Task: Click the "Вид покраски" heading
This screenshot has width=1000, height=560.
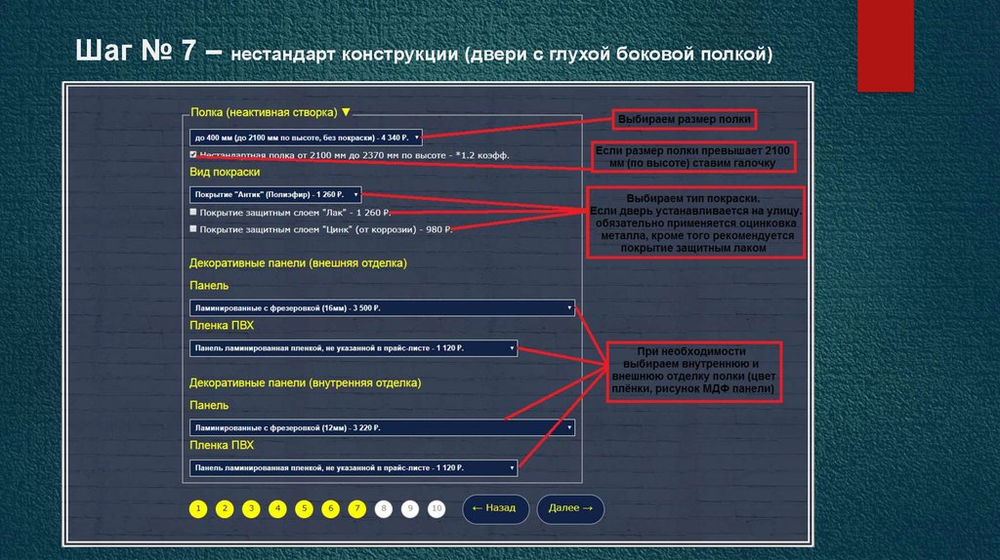Action: (x=225, y=172)
